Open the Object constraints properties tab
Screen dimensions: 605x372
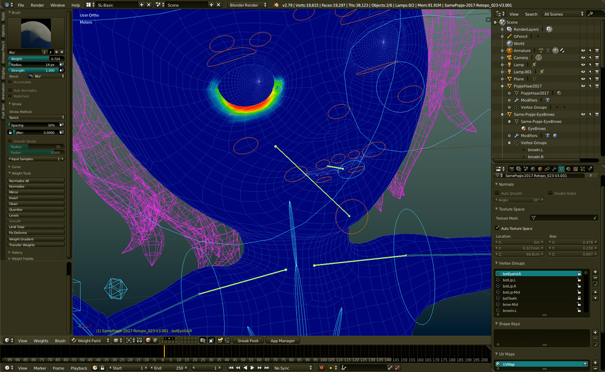pyautogui.click(x=547, y=169)
